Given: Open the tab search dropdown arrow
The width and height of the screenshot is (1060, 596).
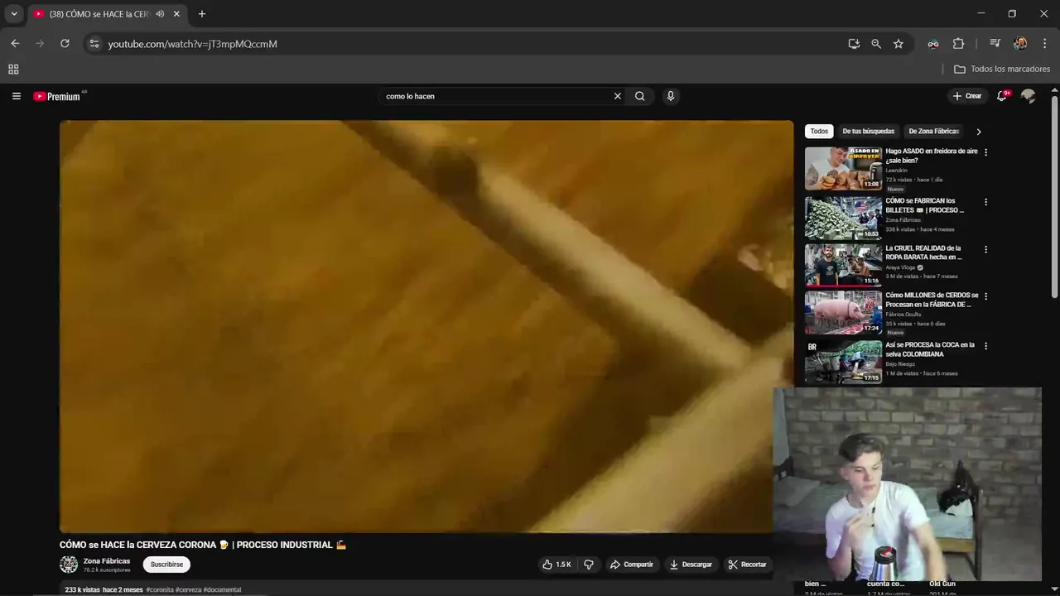Looking at the screenshot, I should [x=14, y=14].
